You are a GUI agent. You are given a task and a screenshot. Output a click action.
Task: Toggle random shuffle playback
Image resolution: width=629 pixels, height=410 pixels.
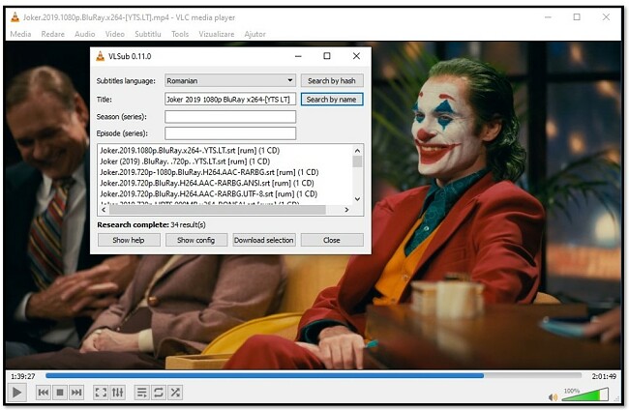point(175,393)
